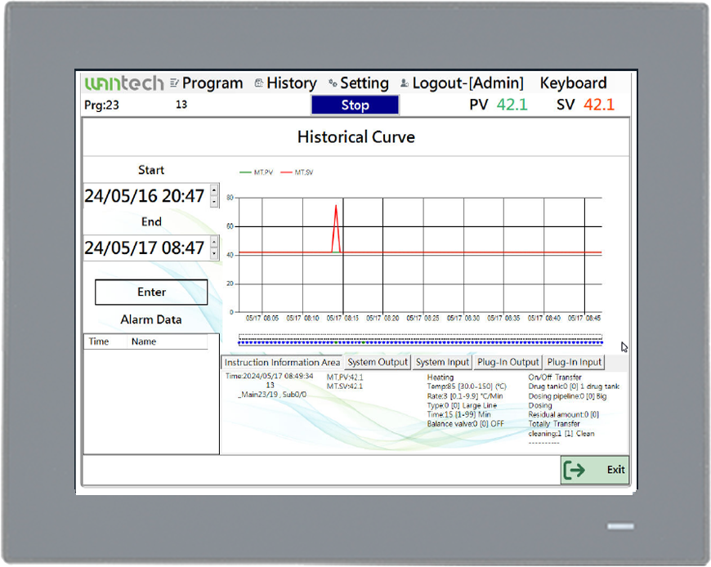Click the Setting gears icon

click(333, 83)
